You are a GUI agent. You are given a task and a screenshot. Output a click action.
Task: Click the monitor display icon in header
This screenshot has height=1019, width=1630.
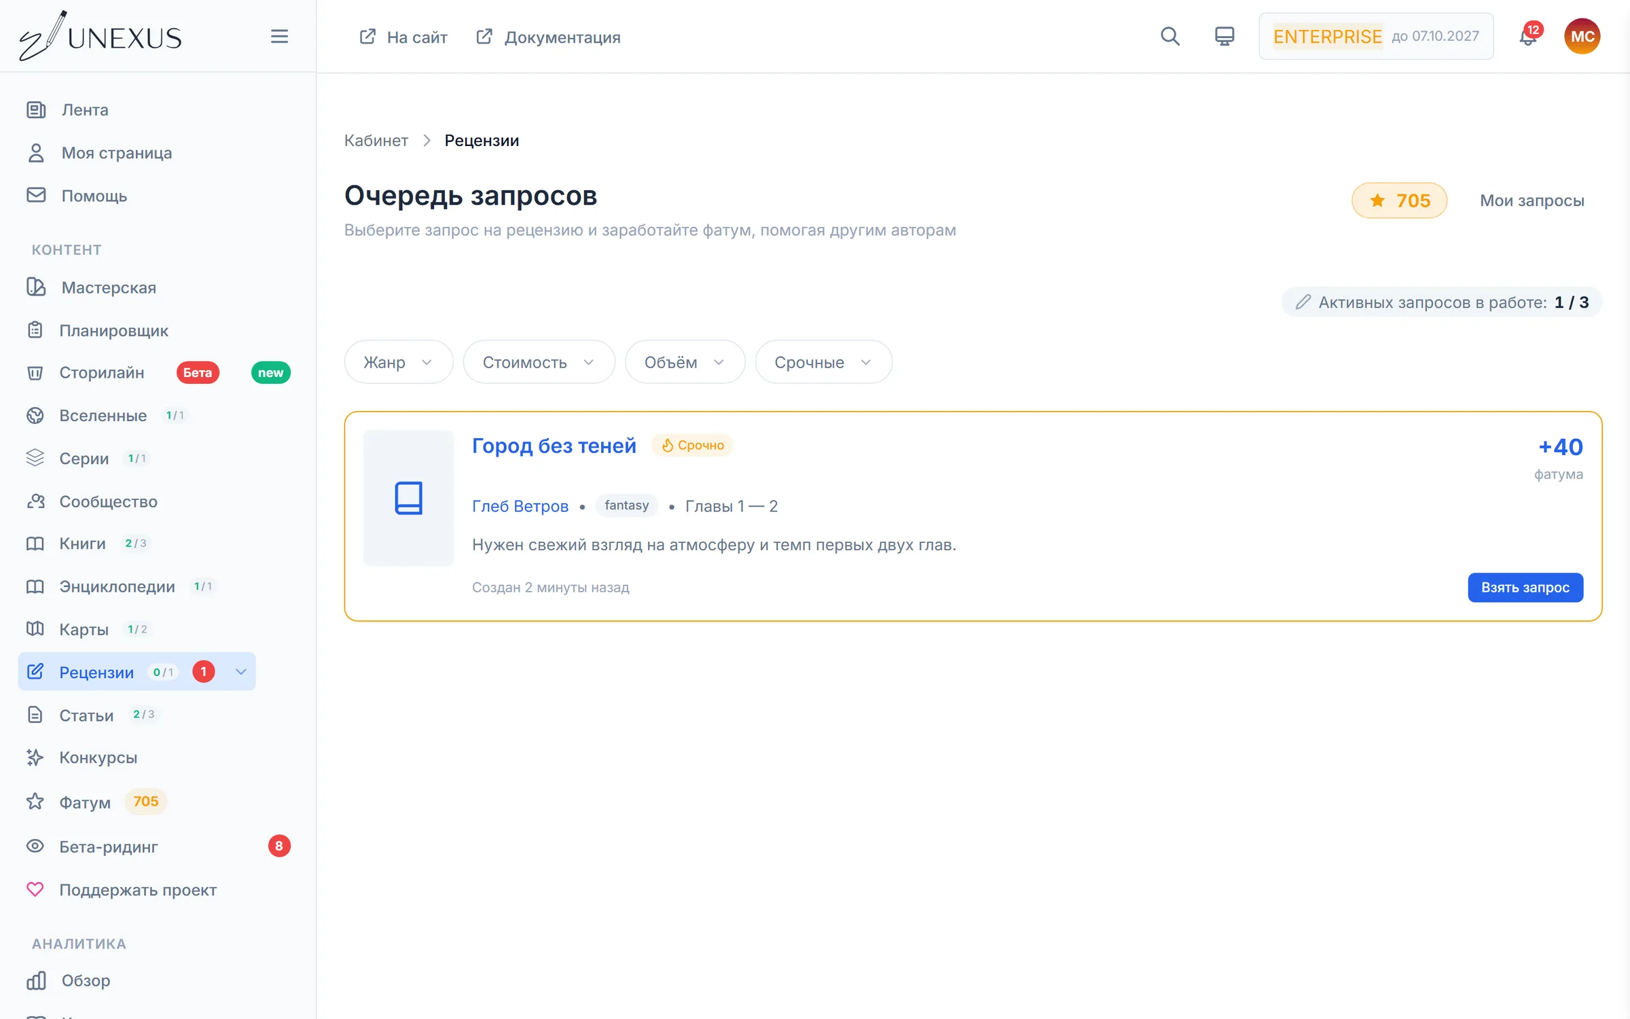point(1224,36)
